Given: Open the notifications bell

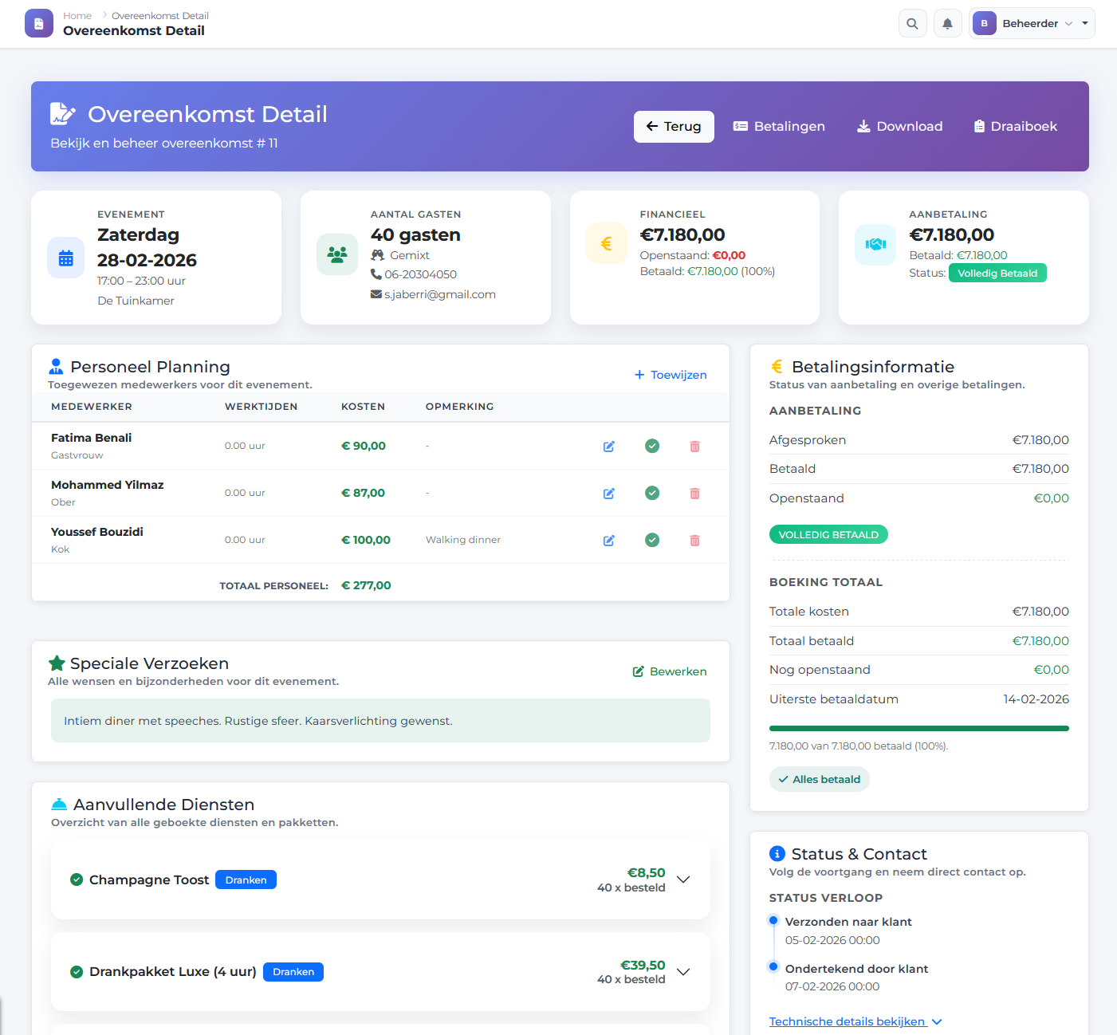Looking at the screenshot, I should click(947, 24).
